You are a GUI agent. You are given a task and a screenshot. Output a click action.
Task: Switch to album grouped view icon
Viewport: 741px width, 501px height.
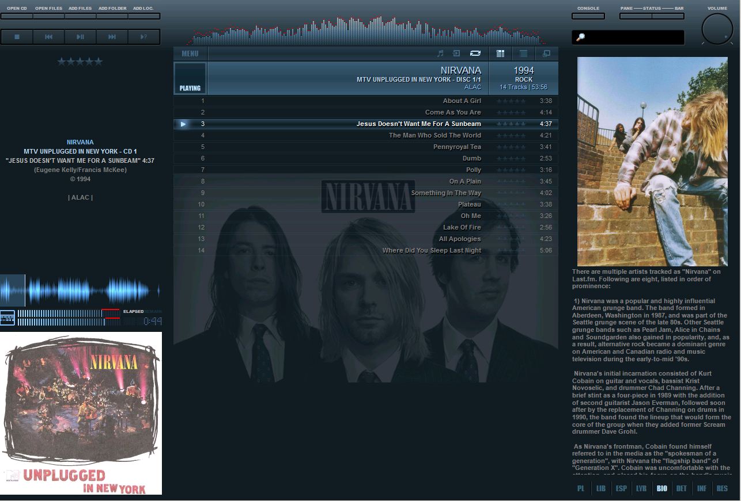click(x=500, y=53)
